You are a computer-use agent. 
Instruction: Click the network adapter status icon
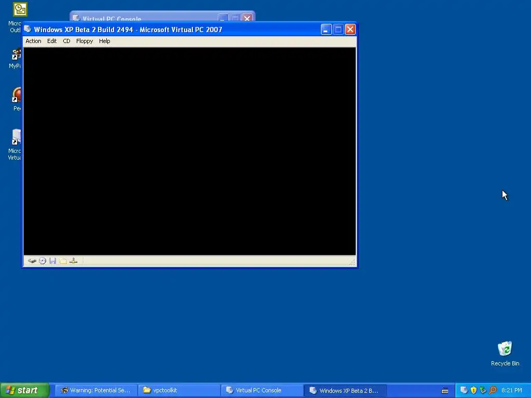[x=73, y=261]
